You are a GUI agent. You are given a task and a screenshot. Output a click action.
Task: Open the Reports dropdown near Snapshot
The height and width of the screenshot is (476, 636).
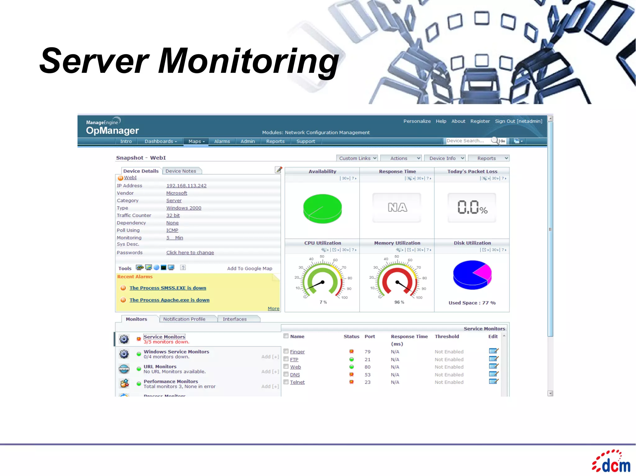coord(488,158)
